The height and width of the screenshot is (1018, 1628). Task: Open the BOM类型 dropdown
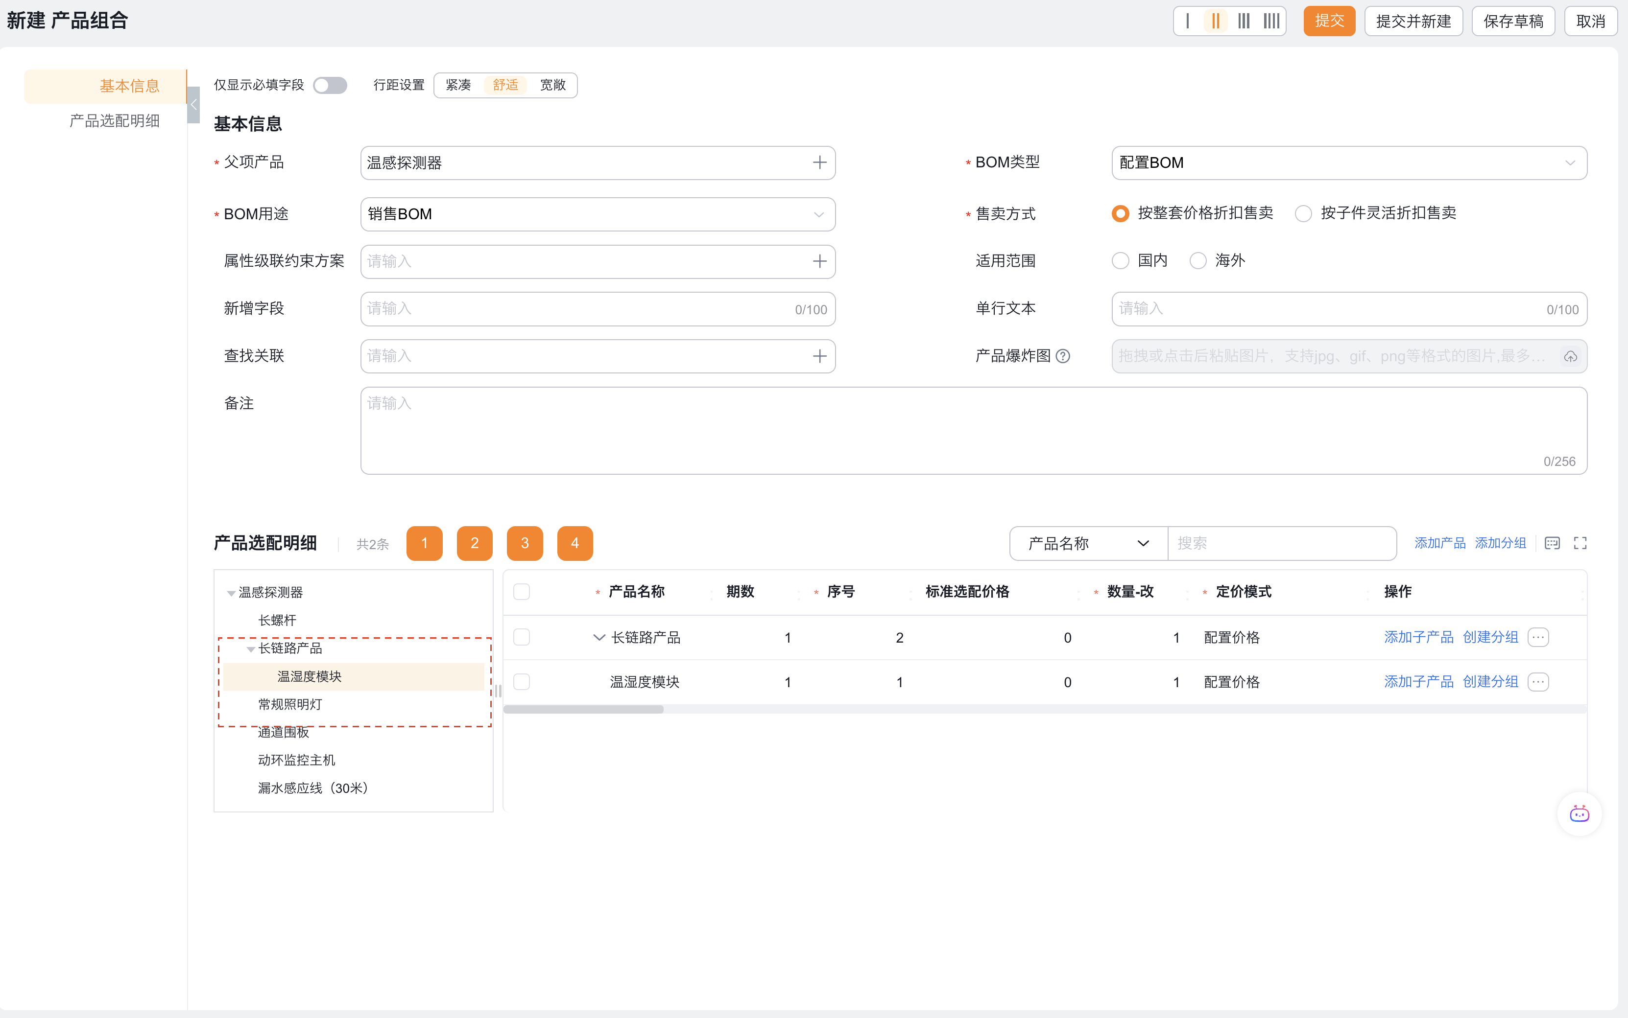pos(1348,163)
